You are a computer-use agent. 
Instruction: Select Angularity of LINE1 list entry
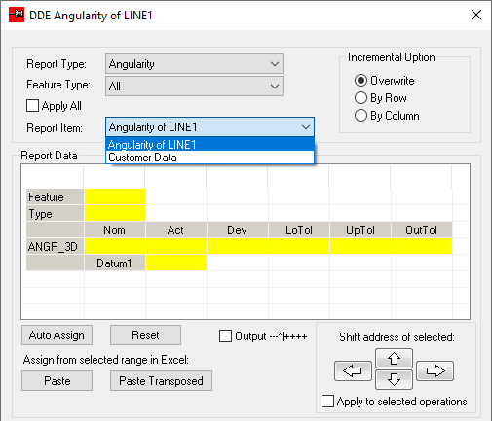click(x=209, y=144)
